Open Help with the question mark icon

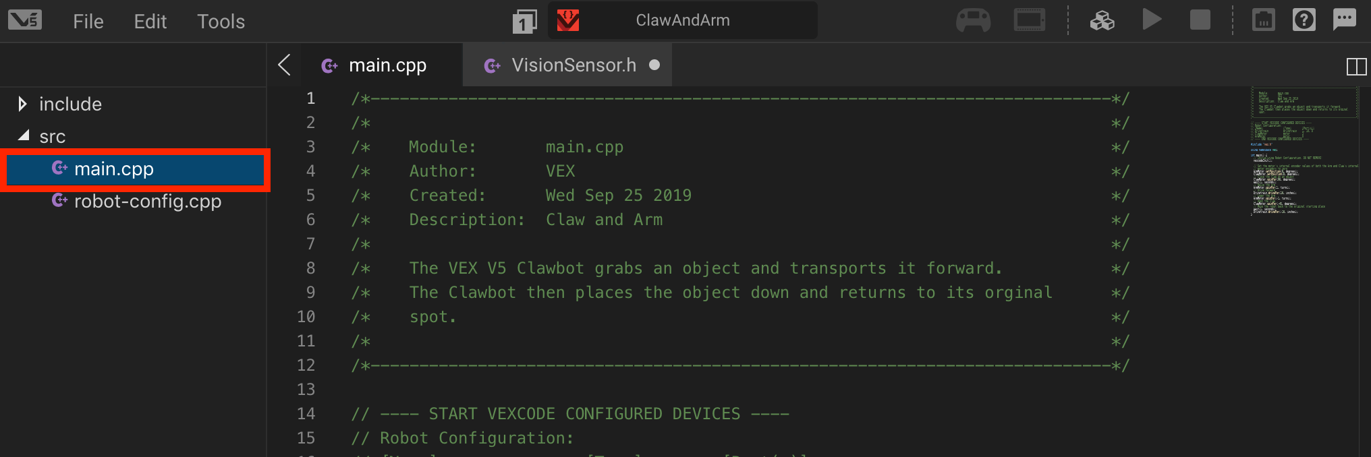1304,20
